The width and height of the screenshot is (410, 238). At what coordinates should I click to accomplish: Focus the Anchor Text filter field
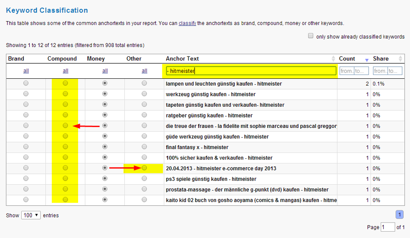coord(251,71)
